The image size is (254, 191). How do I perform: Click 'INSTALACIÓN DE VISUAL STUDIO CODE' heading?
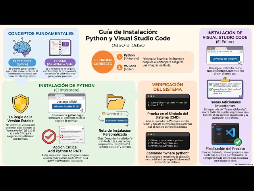pos(225,35)
